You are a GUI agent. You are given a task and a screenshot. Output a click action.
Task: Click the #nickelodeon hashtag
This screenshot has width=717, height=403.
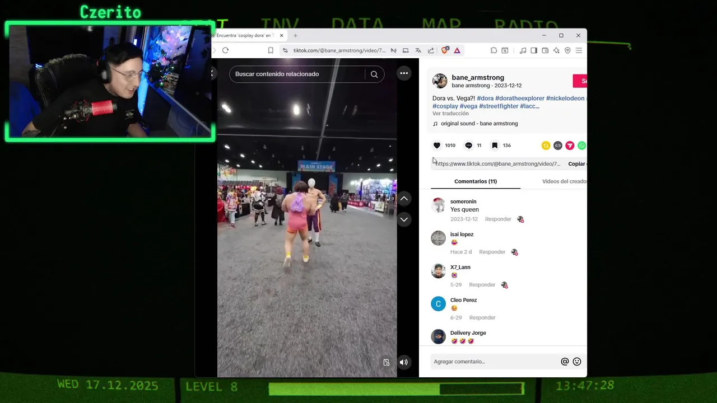(565, 98)
